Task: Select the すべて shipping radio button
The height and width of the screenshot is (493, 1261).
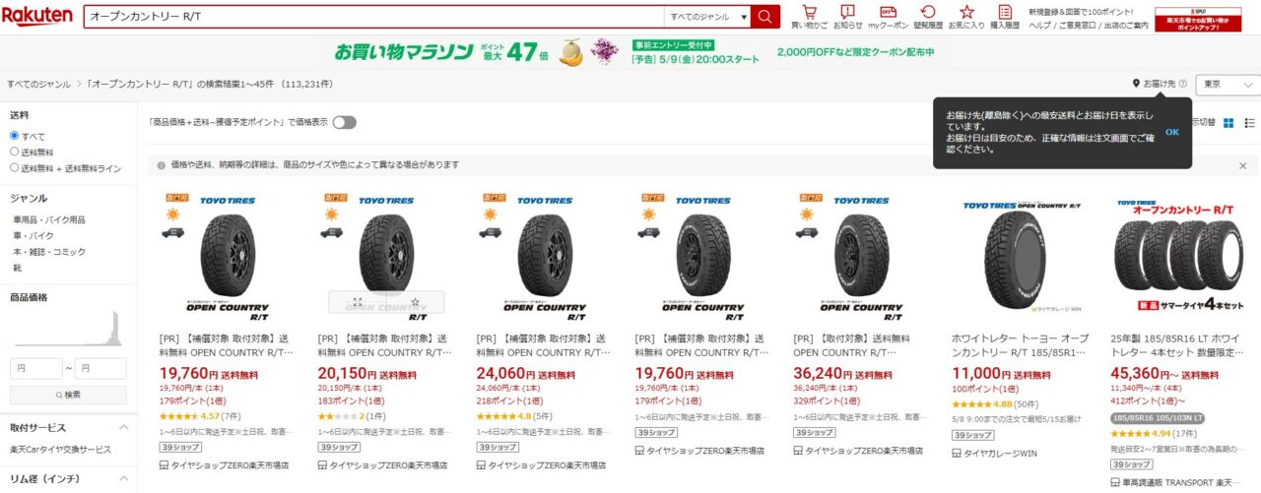Action: click(15, 136)
